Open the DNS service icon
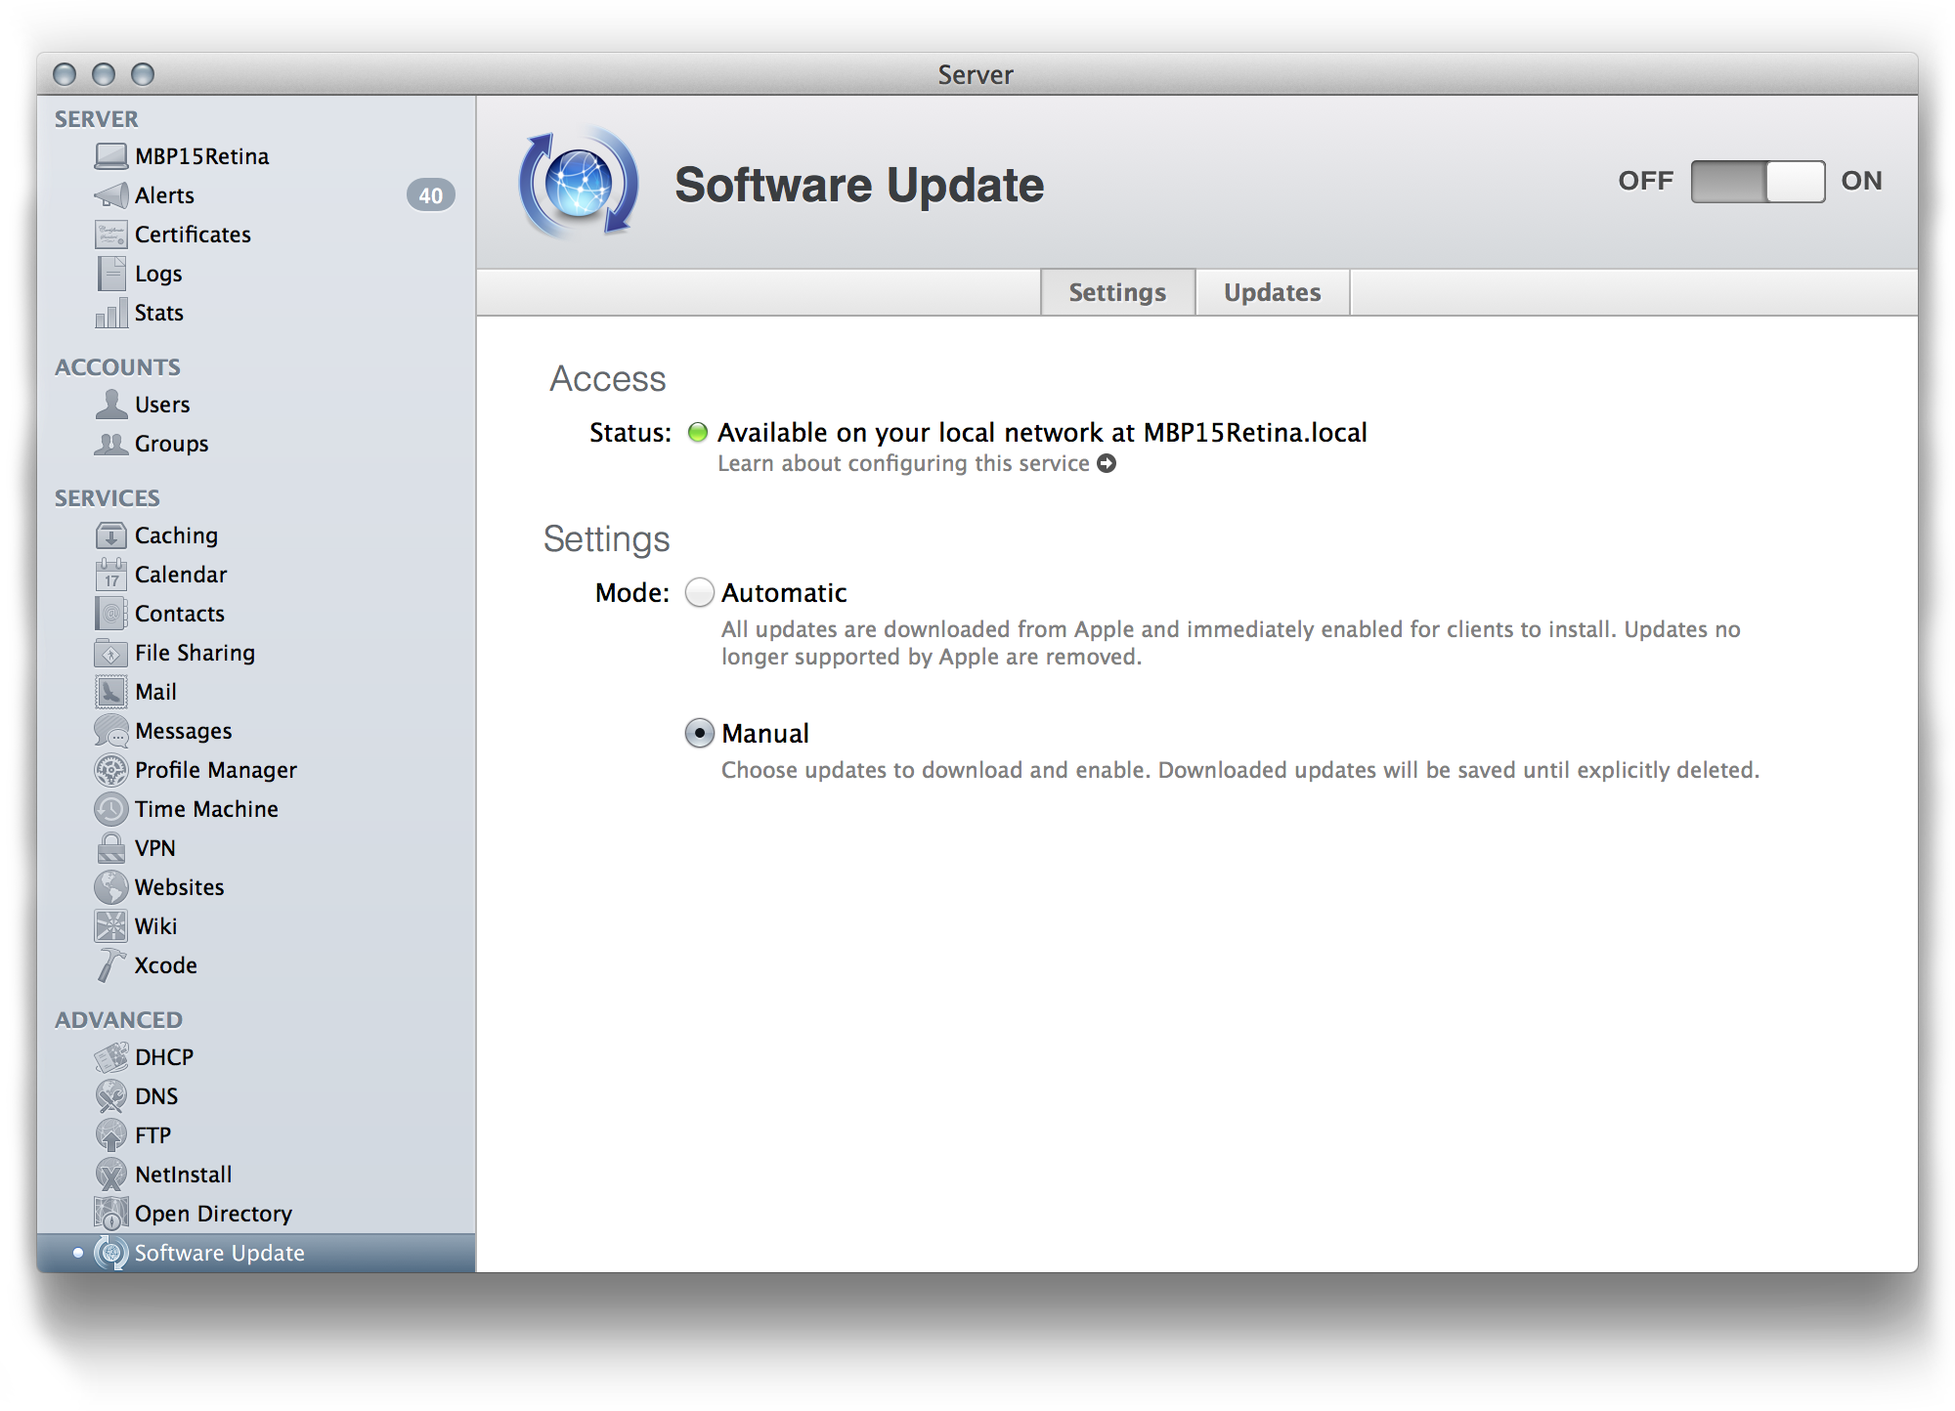1955x1411 pixels. (x=111, y=1096)
